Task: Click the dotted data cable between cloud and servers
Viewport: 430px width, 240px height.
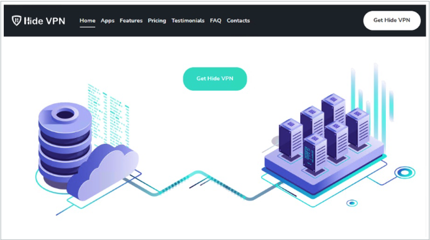Action: click(202, 185)
